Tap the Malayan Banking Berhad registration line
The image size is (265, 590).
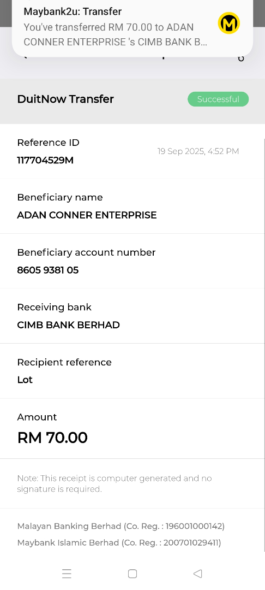121,526
